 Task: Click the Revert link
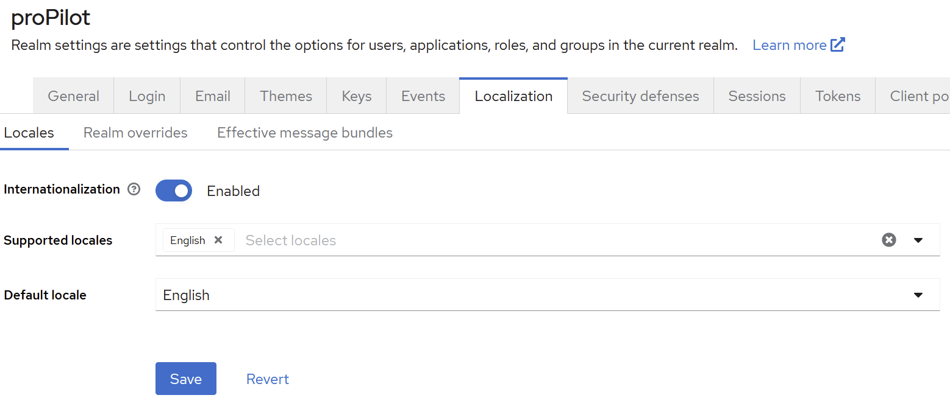267,379
